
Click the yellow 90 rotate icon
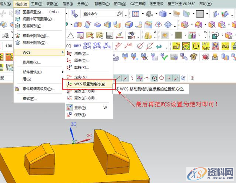coord(186,46)
